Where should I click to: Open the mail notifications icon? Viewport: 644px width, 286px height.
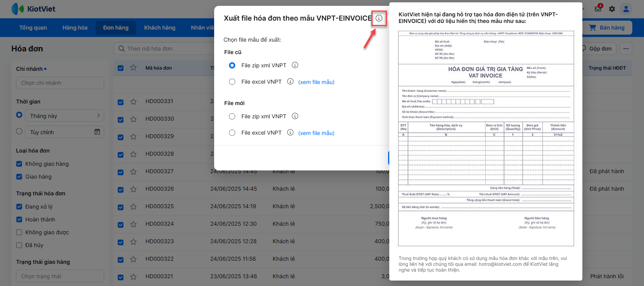click(598, 9)
